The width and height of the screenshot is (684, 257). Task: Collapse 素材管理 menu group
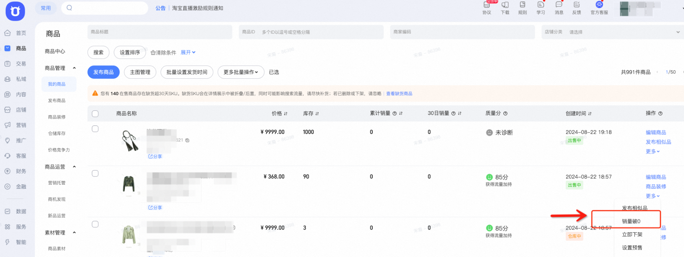(74, 233)
